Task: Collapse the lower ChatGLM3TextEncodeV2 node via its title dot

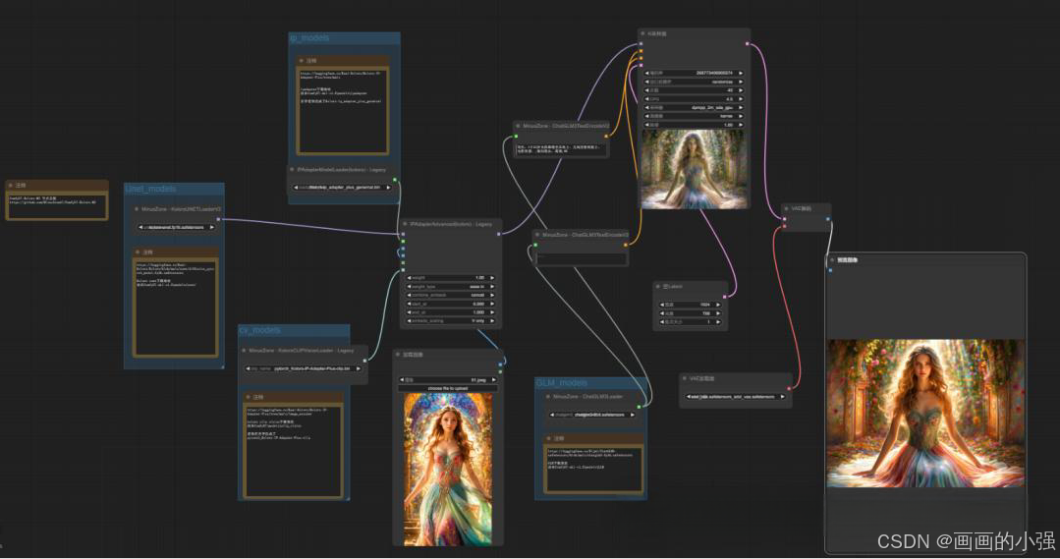Action: (x=537, y=235)
